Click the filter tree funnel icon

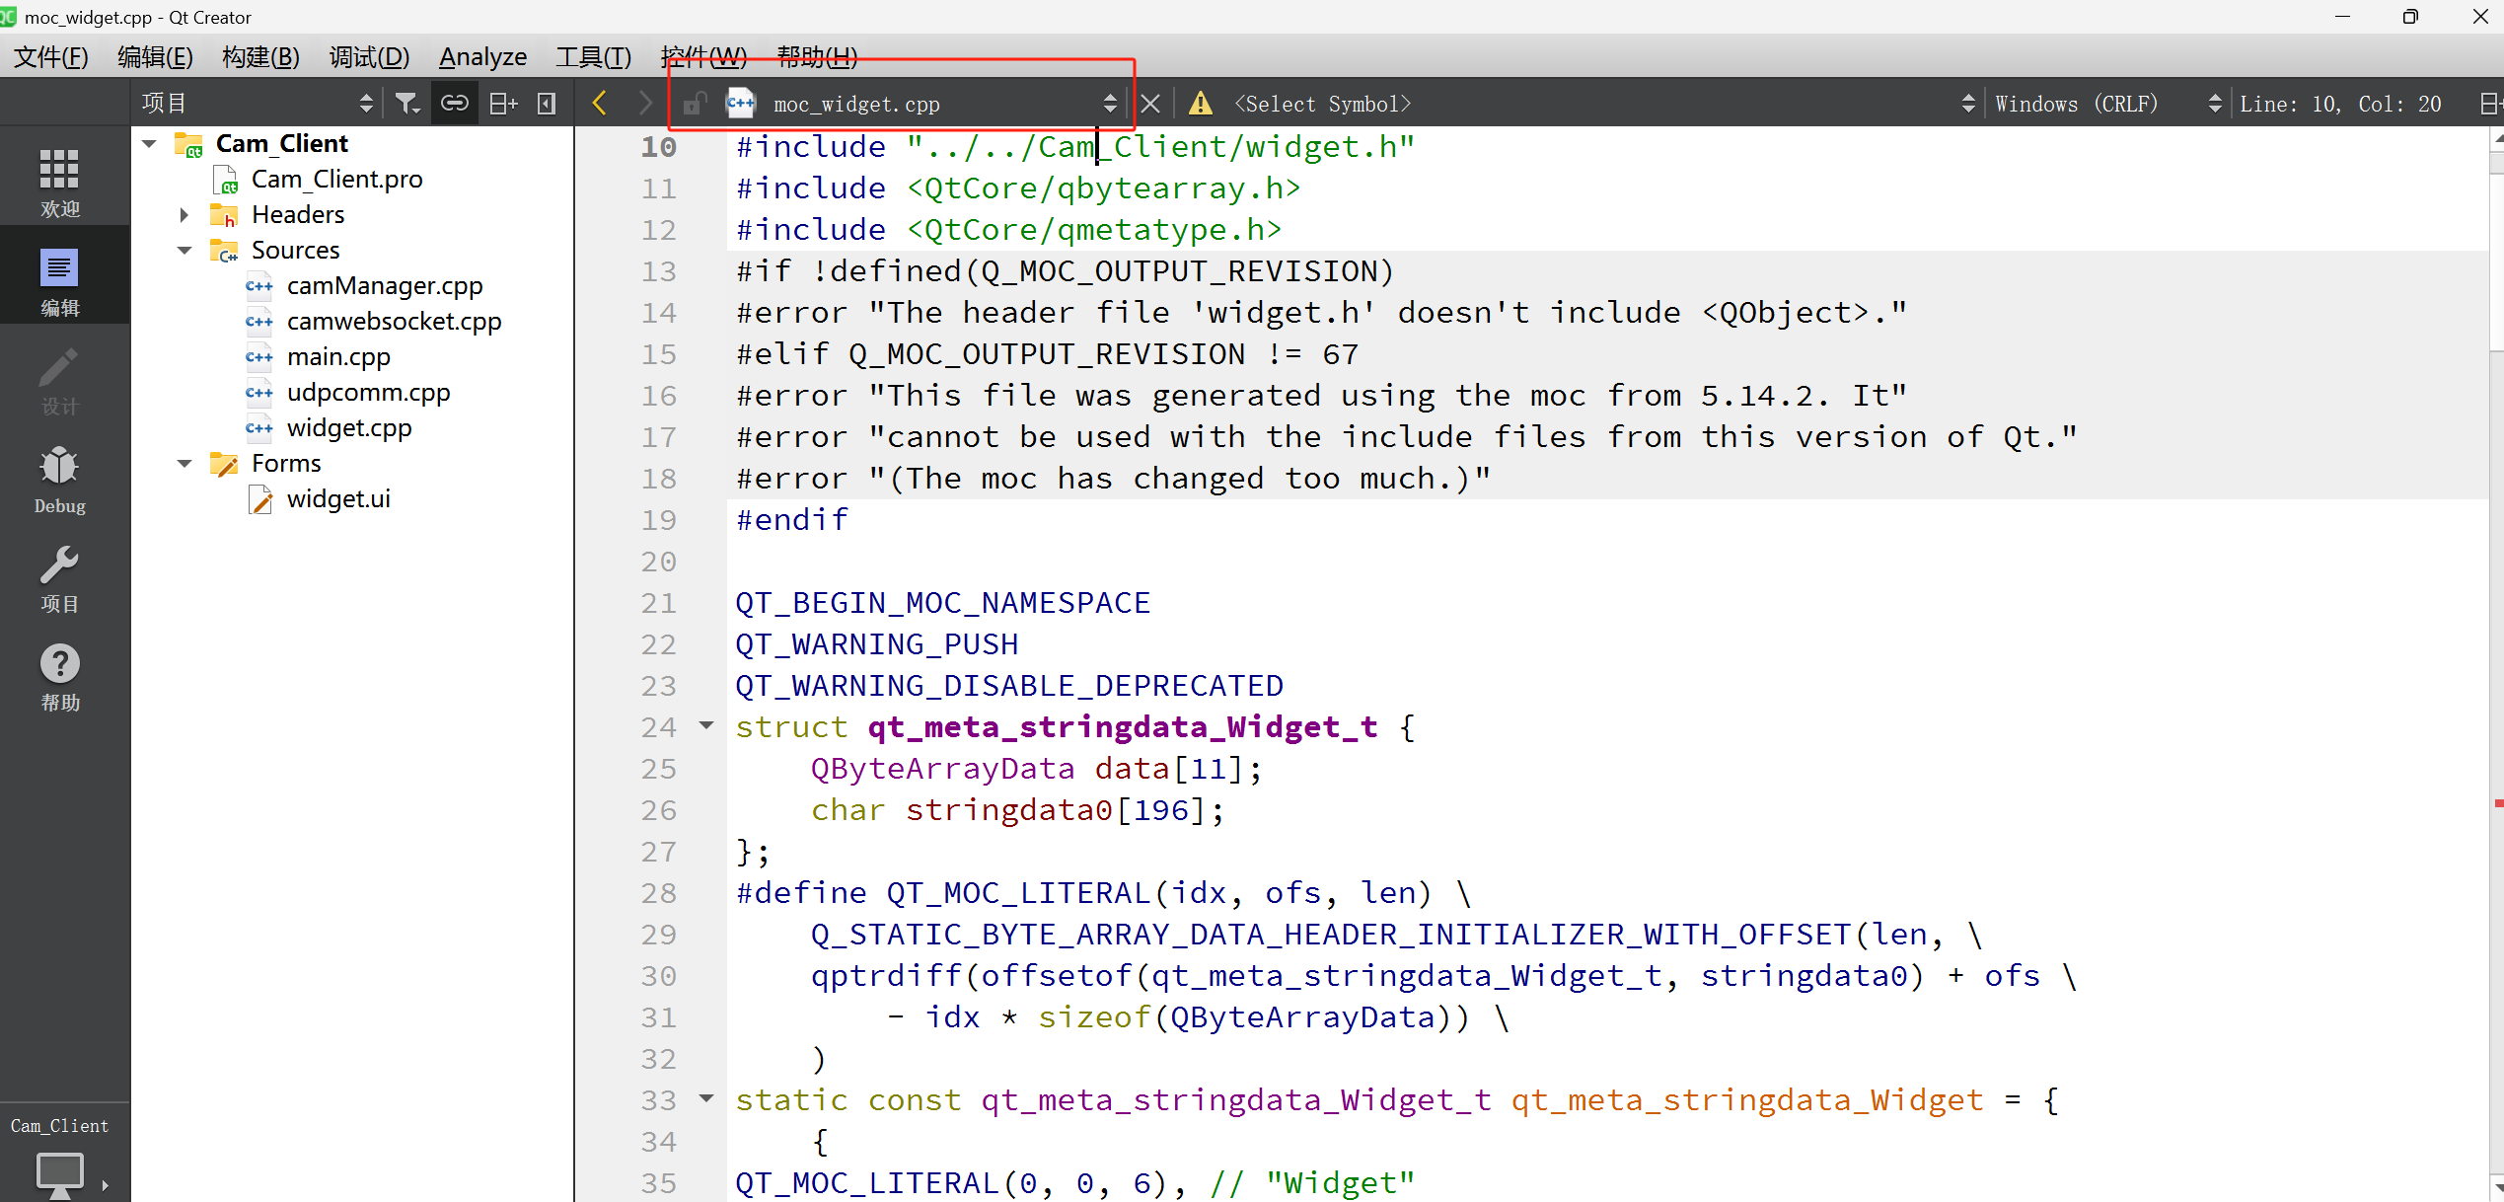pos(406,104)
